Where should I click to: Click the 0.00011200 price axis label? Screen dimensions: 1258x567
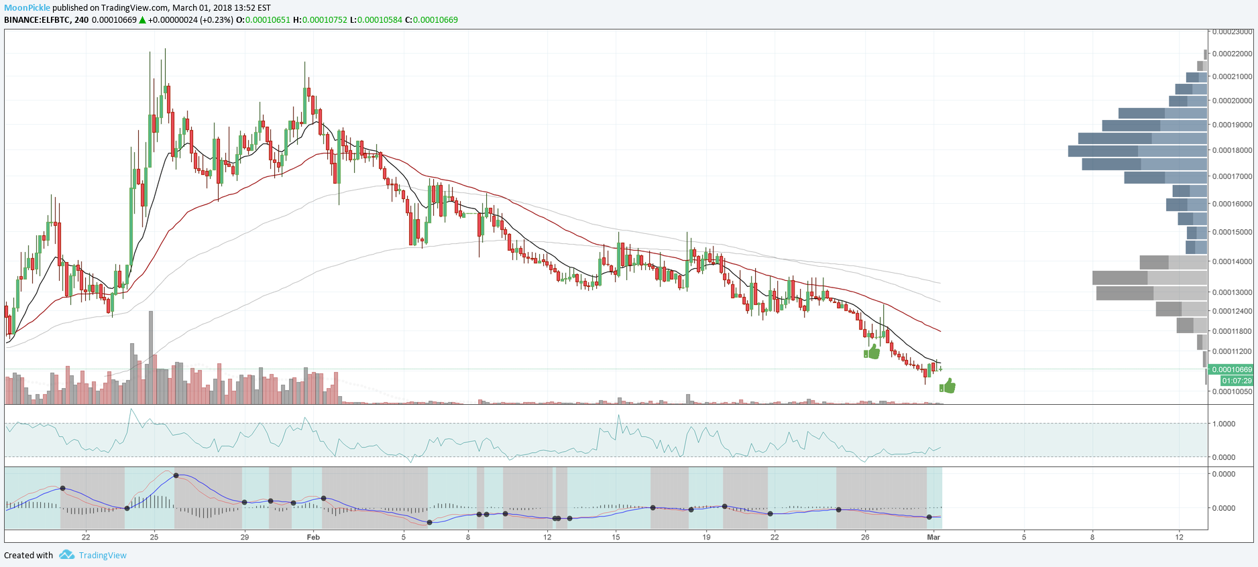tap(1232, 351)
